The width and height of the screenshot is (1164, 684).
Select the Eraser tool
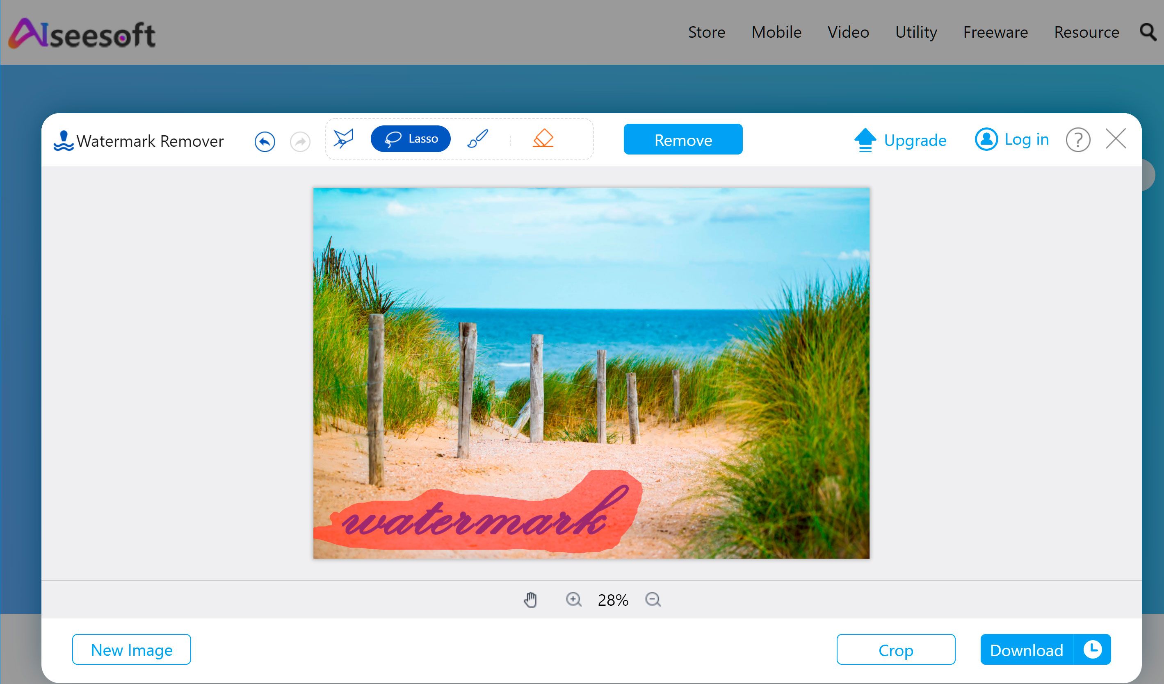tap(543, 139)
